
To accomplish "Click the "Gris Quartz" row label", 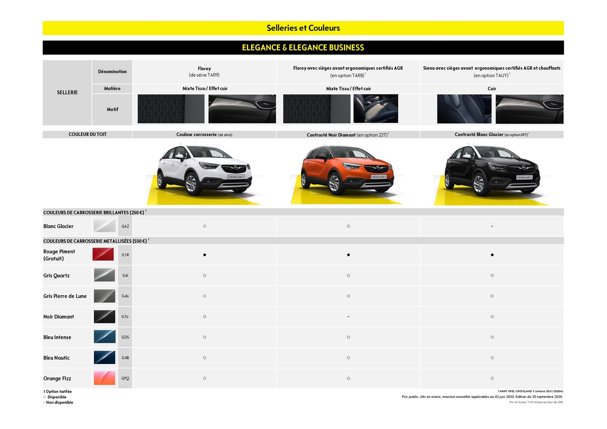I will click(x=57, y=276).
